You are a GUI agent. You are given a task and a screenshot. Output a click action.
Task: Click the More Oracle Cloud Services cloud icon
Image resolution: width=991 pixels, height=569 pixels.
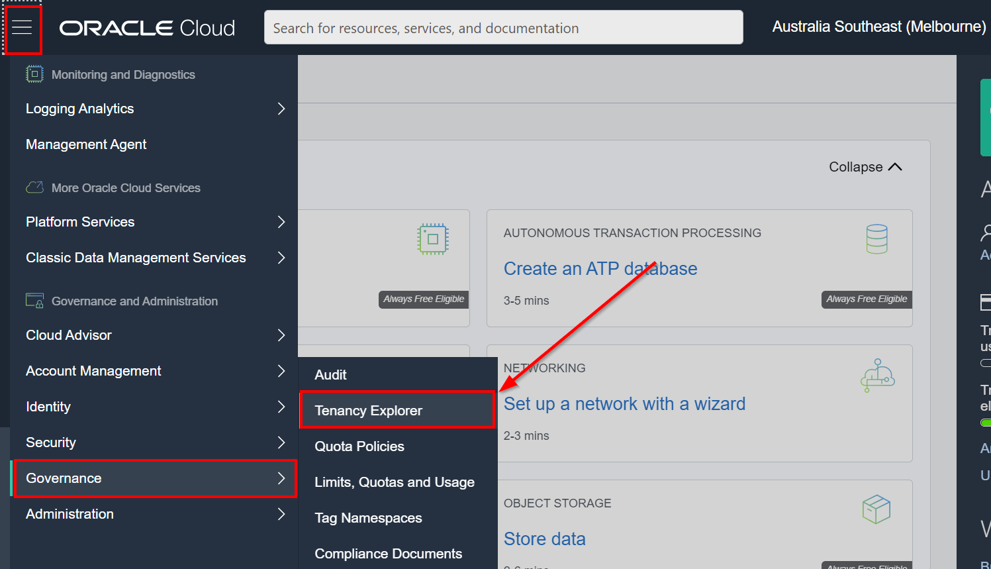34,187
